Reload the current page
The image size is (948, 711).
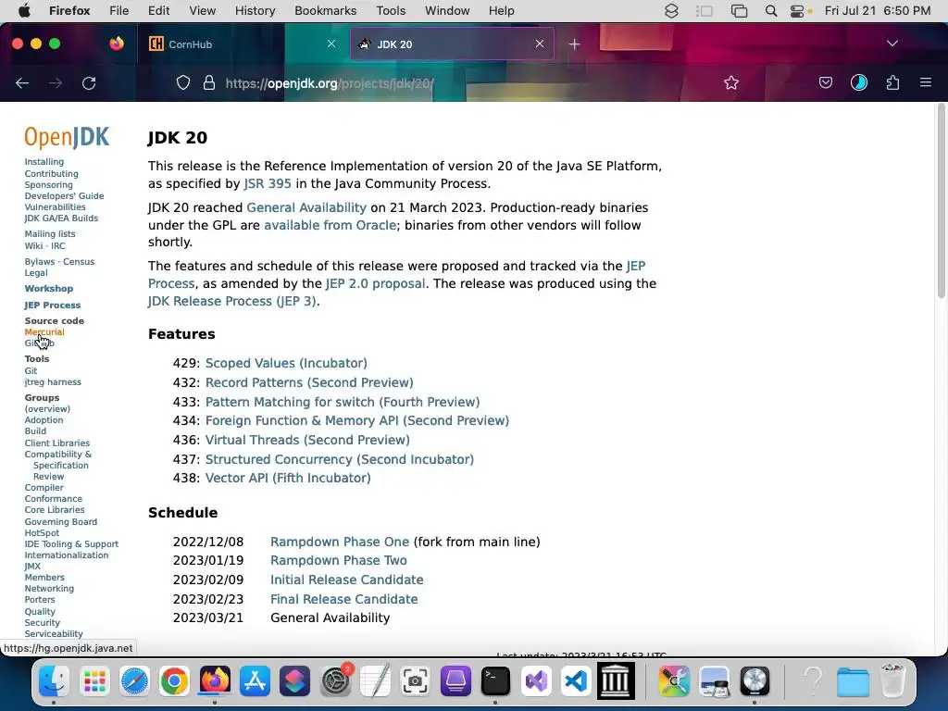click(89, 82)
